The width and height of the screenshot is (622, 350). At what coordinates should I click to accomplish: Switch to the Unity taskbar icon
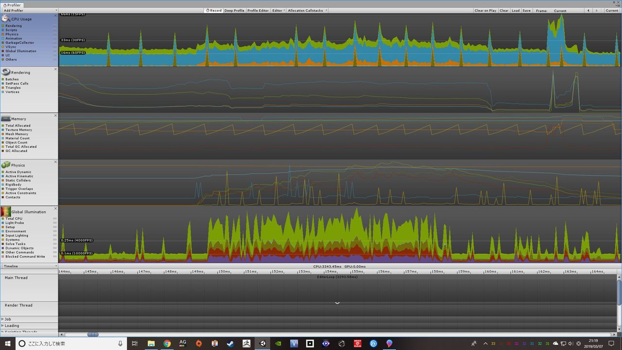tap(262, 343)
